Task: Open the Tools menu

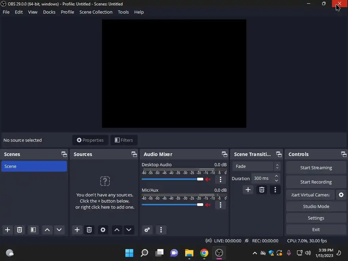Action: click(123, 12)
